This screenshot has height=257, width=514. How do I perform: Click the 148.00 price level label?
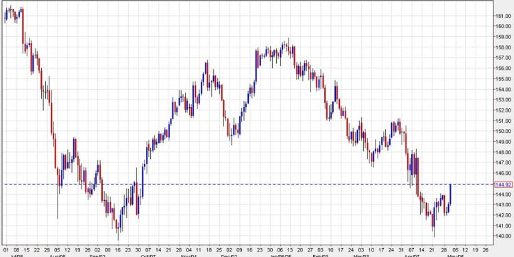(x=503, y=151)
